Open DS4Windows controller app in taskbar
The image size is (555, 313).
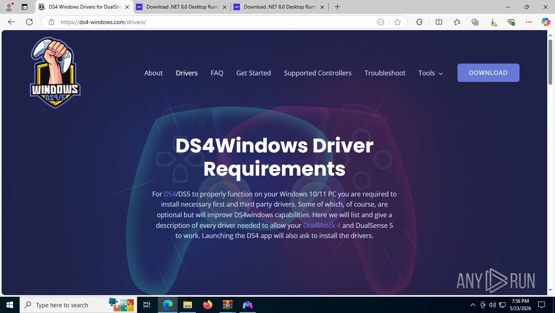point(248,305)
